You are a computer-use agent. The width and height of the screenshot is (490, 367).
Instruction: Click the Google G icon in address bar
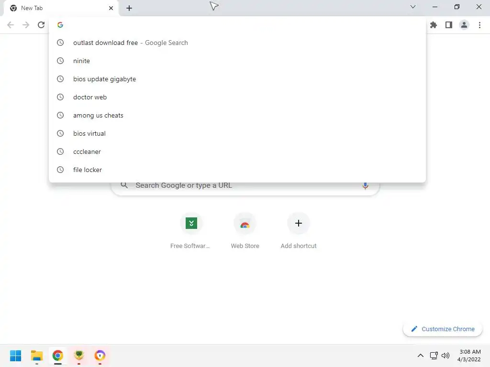click(x=60, y=25)
